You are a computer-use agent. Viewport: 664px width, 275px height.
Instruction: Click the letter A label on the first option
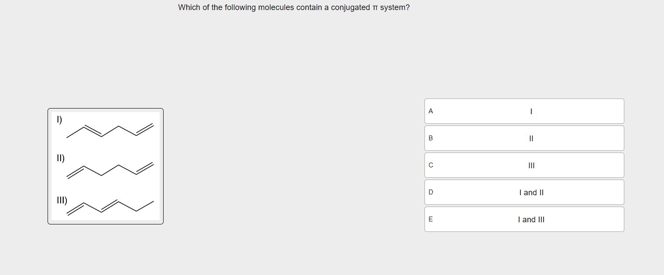(x=430, y=111)
